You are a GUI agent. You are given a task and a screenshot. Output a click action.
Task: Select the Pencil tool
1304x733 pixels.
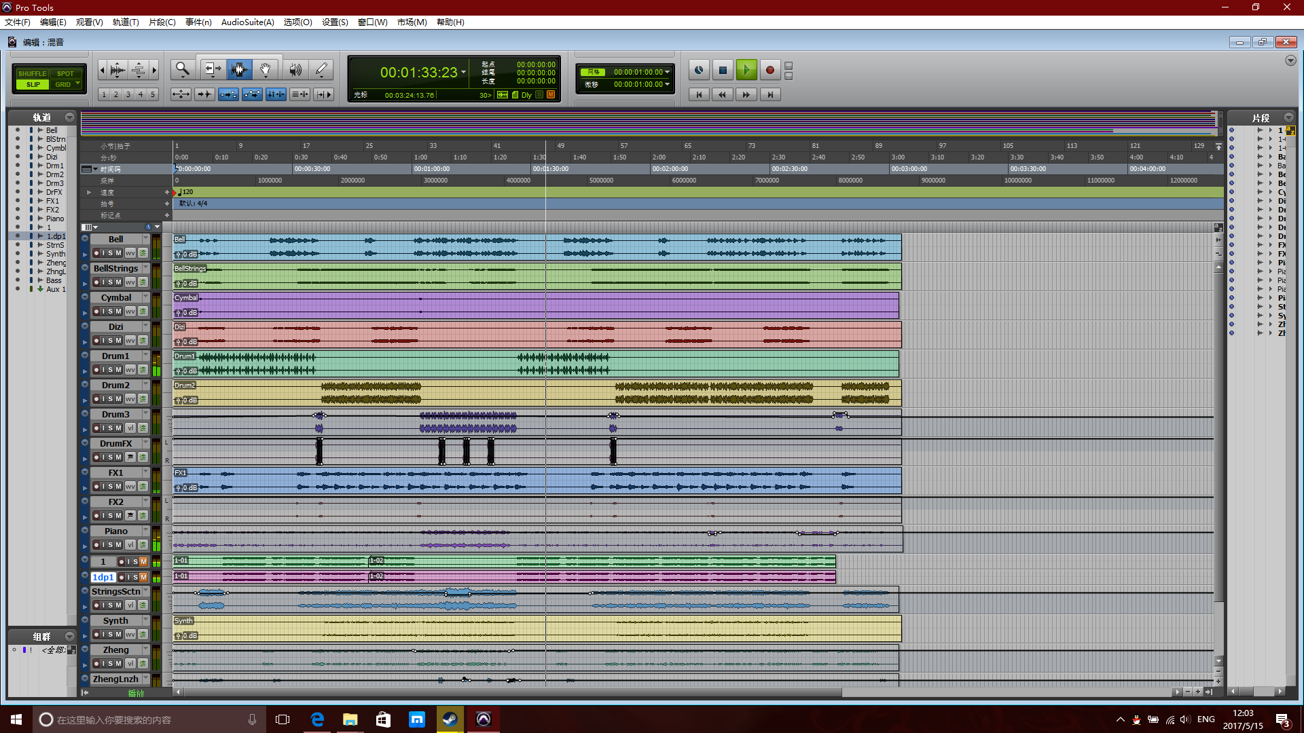(x=321, y=69)
